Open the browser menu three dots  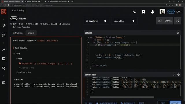pos(183,5)
